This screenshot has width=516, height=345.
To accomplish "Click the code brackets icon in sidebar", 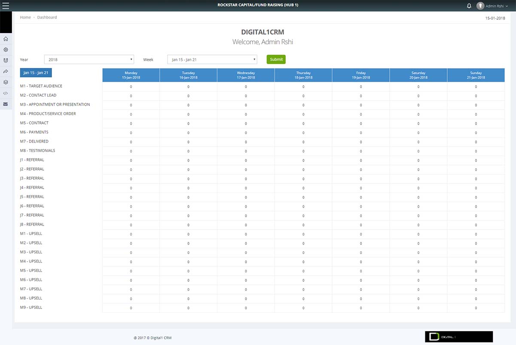I will 6,93.
